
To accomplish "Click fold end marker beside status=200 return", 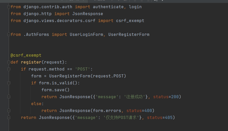I will 9,97.
